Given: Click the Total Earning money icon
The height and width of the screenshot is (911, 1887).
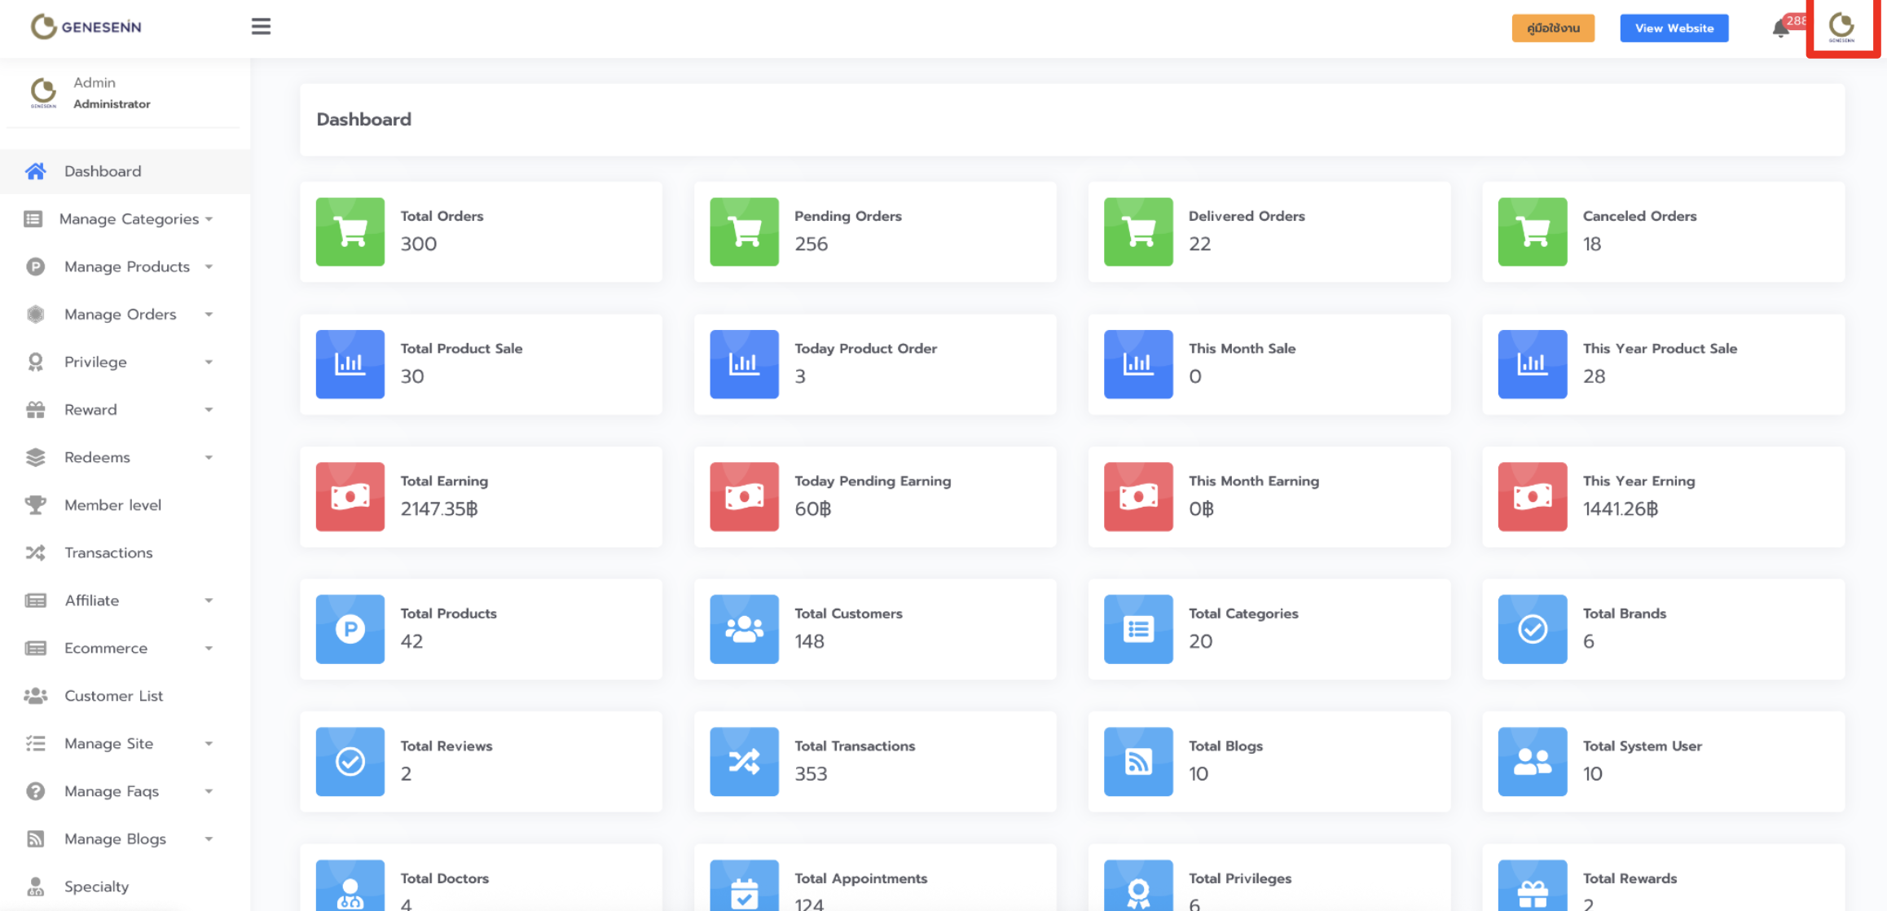Looking at the screenshot, I should pyautogui.click(x=350, y=497).
